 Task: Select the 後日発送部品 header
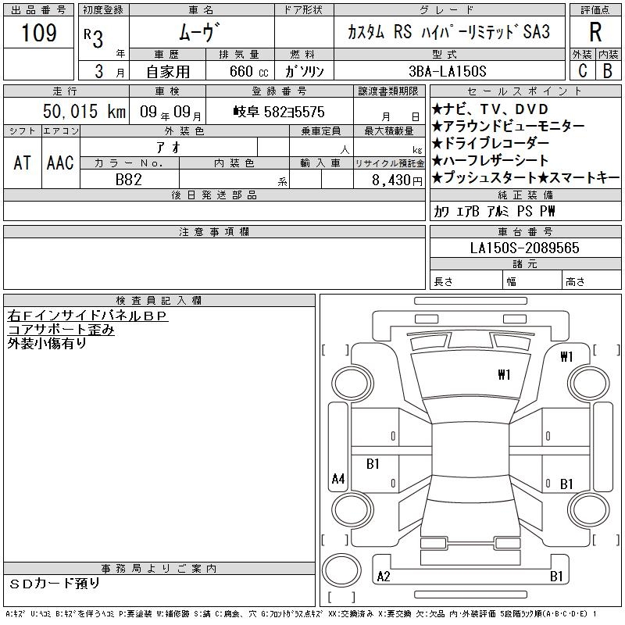pos(214,195)
